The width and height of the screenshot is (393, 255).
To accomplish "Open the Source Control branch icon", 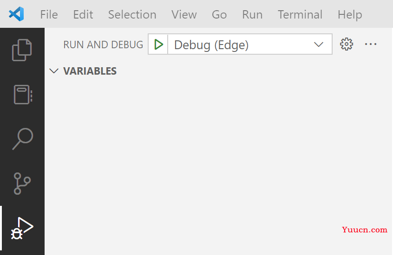I will [x=22, y=183].
